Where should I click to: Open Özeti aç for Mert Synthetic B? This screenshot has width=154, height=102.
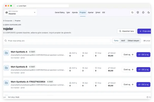coord(128,70)
